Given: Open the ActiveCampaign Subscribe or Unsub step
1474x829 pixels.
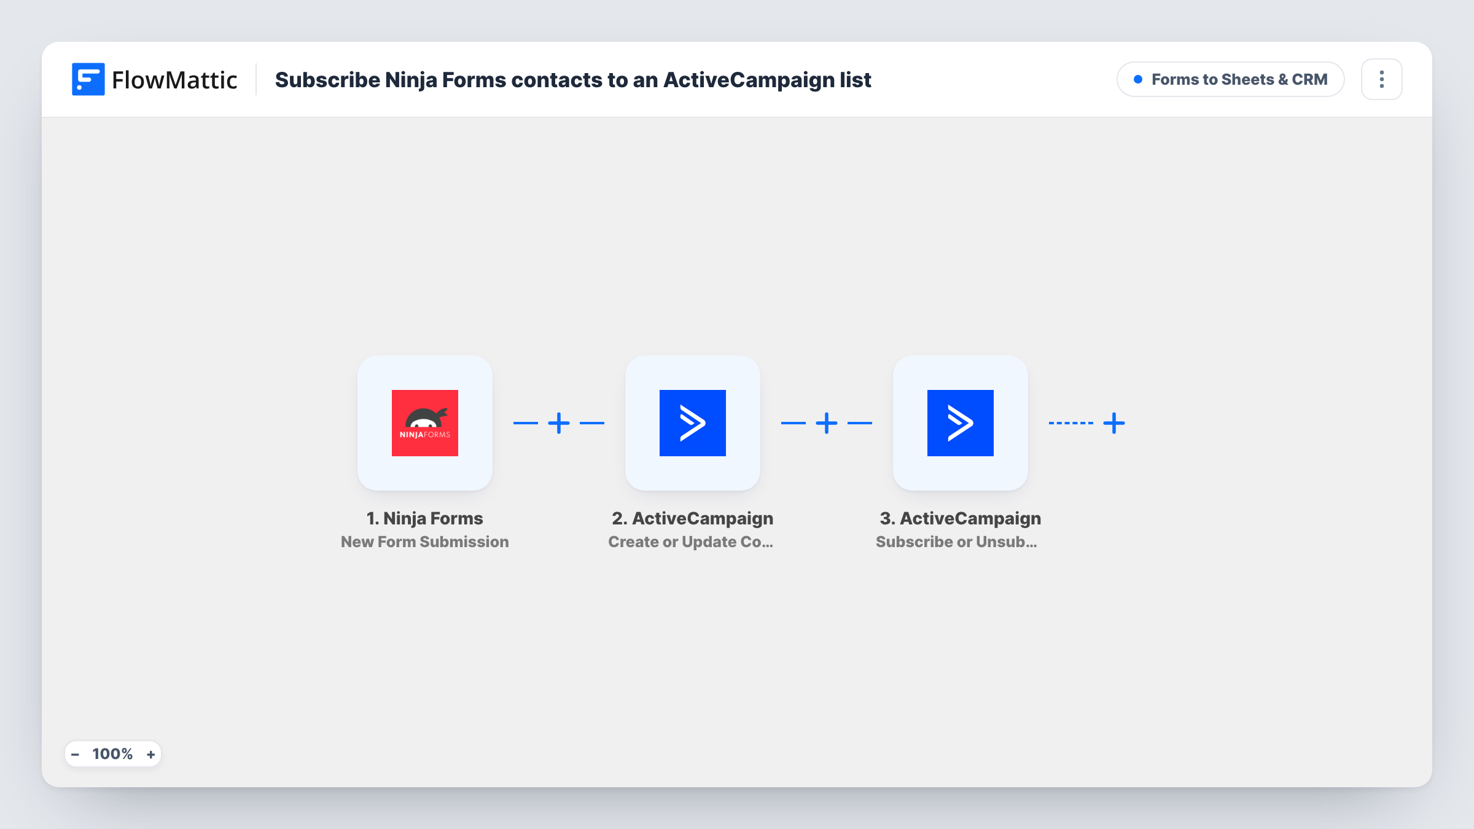Looking at the screenshot, I should [x=961, y=423].
